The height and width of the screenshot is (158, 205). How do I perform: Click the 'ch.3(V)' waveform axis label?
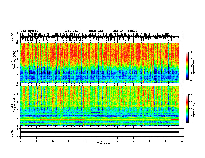(12, 132)
